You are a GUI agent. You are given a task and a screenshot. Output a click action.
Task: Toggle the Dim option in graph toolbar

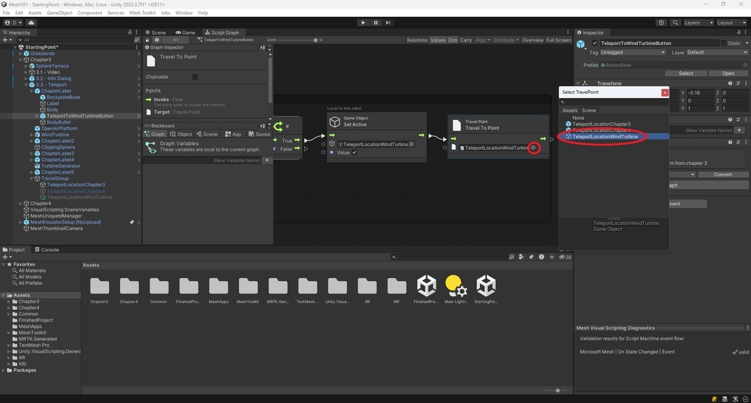[453, 40]
